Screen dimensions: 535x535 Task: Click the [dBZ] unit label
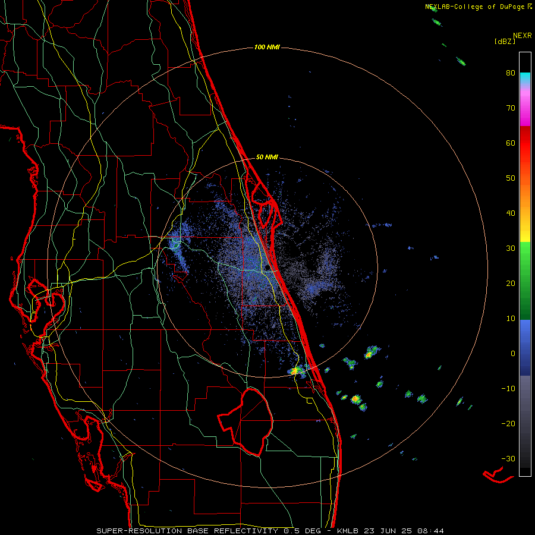(x=505, y=41)
